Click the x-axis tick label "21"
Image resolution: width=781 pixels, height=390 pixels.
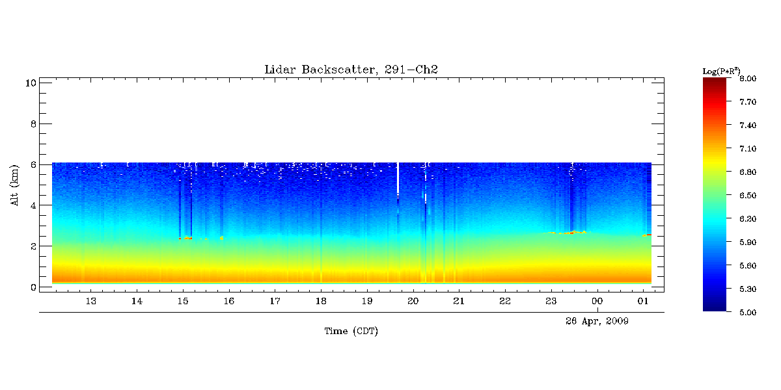click(459, 301)
